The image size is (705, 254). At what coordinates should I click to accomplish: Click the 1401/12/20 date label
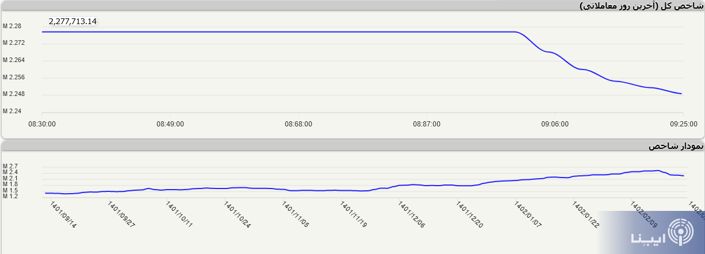pos(470,215)
